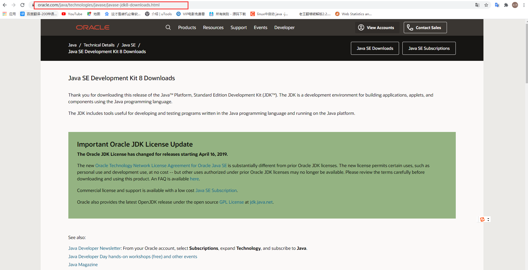This screenshot has width=528, height=270.
Task: Open the linux中启动 java bookmark
Action: (269, 14)
